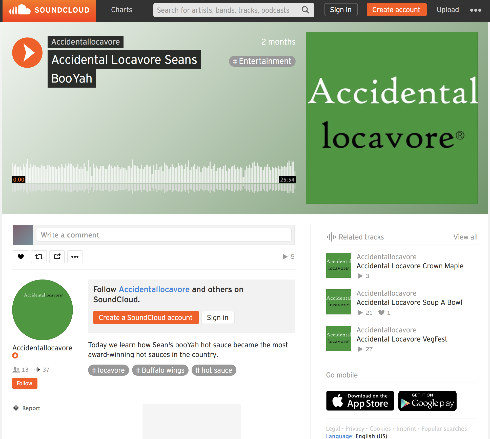The width and height of the screenshot is (490, 439).
Task: Click the 3 plays count on Crown Maple
Action: point(364,276)
